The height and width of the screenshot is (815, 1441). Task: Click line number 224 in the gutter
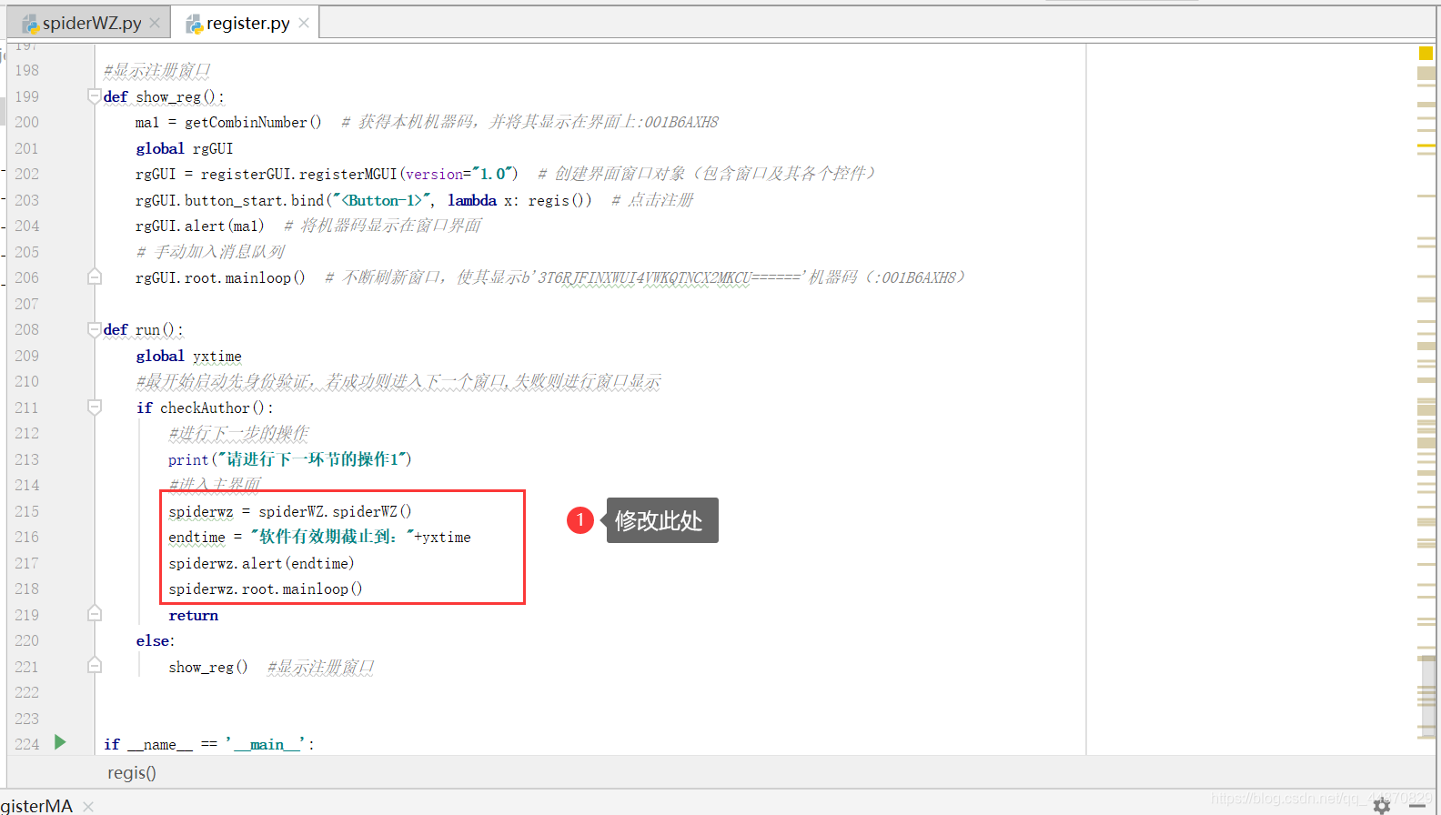coord(27,744)
